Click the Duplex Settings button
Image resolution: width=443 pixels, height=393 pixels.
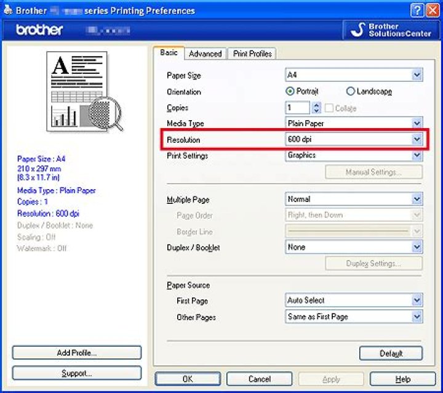374,264
